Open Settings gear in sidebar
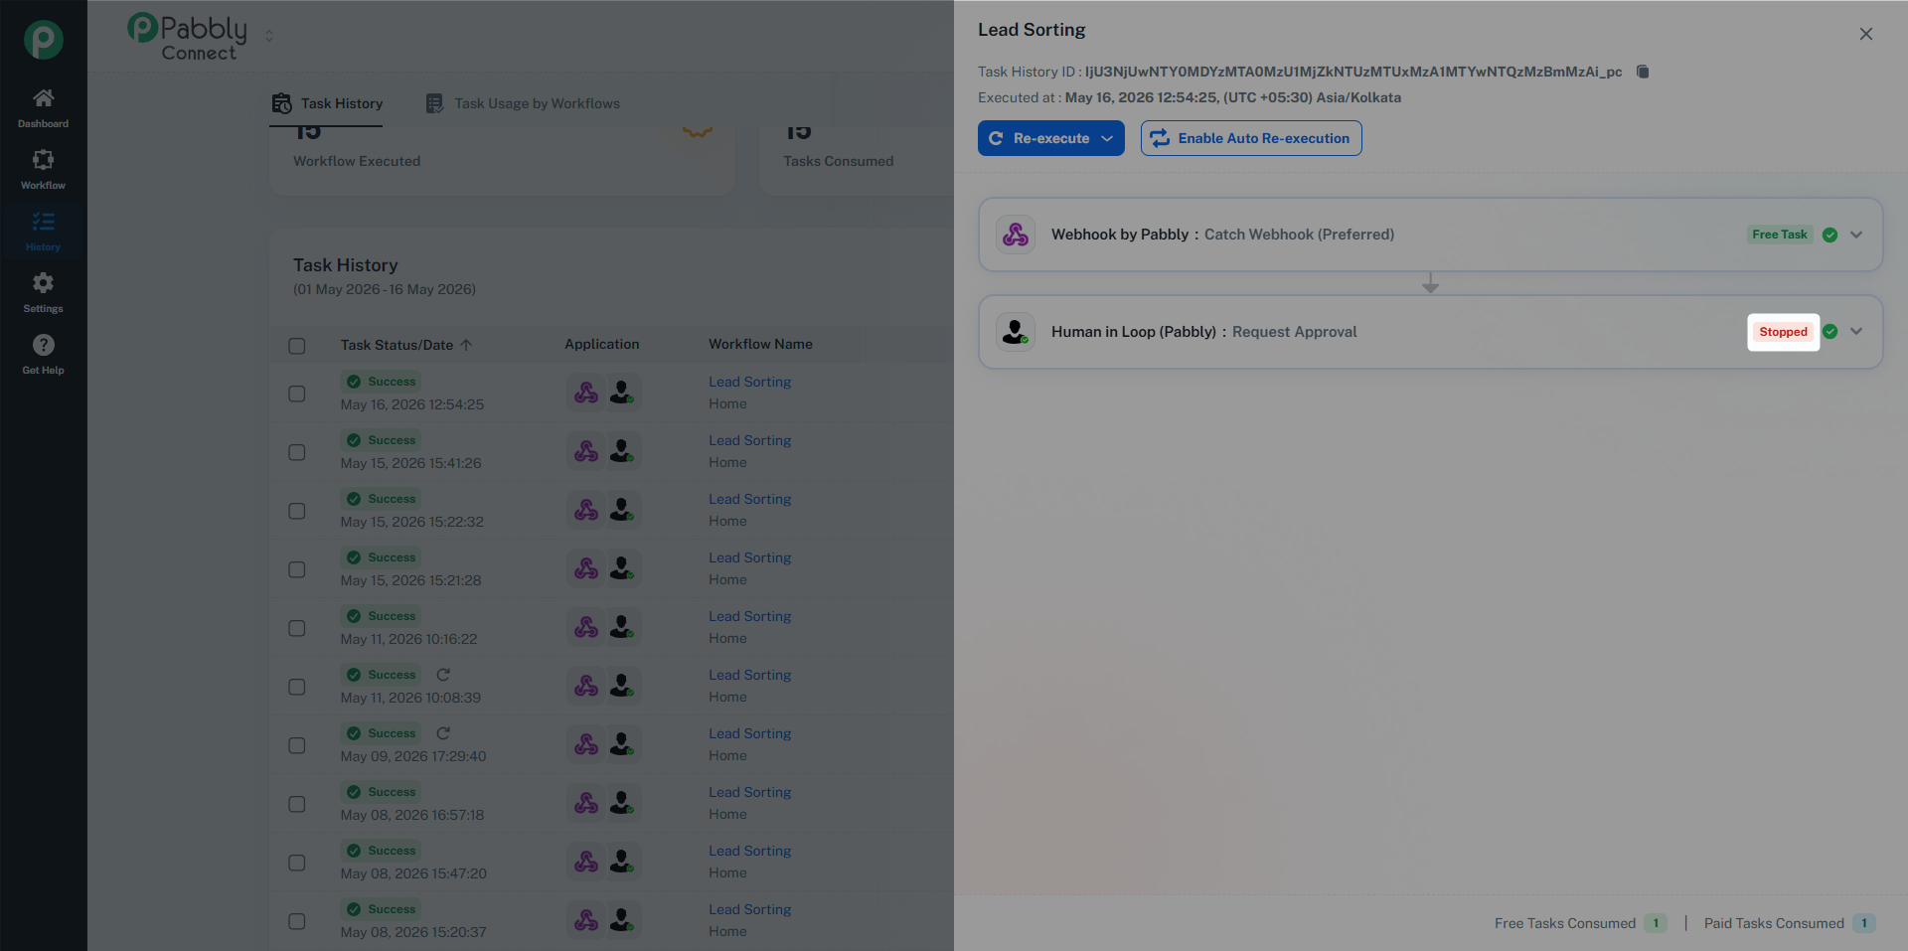The width and height of the screenshot is (1908, 951). (43, 293)
